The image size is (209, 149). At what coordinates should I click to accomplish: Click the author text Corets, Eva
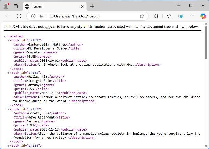[x=39, y=113]
